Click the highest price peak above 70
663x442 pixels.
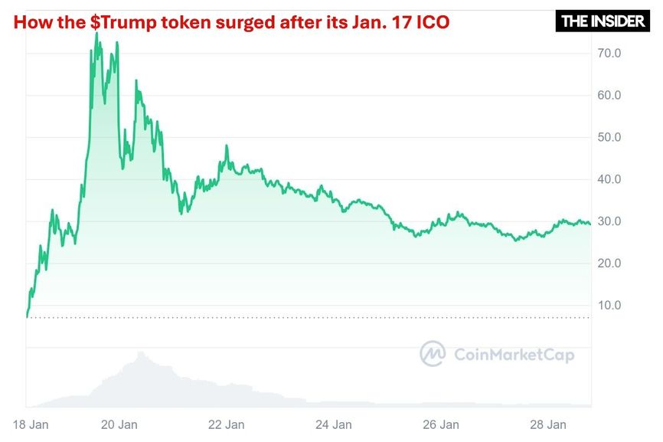tap(96, 34)
